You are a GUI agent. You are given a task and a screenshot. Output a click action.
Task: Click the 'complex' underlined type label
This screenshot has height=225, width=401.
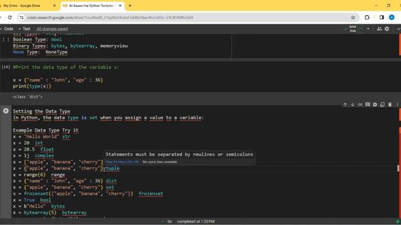coord(44,156)
